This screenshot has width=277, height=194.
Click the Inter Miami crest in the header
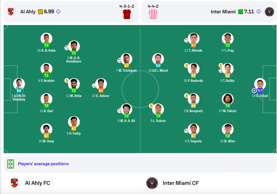coord(269,12)
